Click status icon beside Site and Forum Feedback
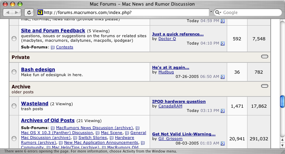Screen dimensions: 285x154 (14, 39)
